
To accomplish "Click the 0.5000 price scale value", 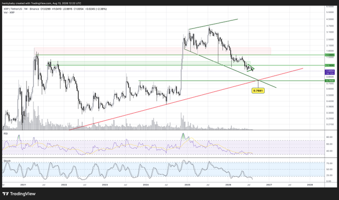I will 330,95.
